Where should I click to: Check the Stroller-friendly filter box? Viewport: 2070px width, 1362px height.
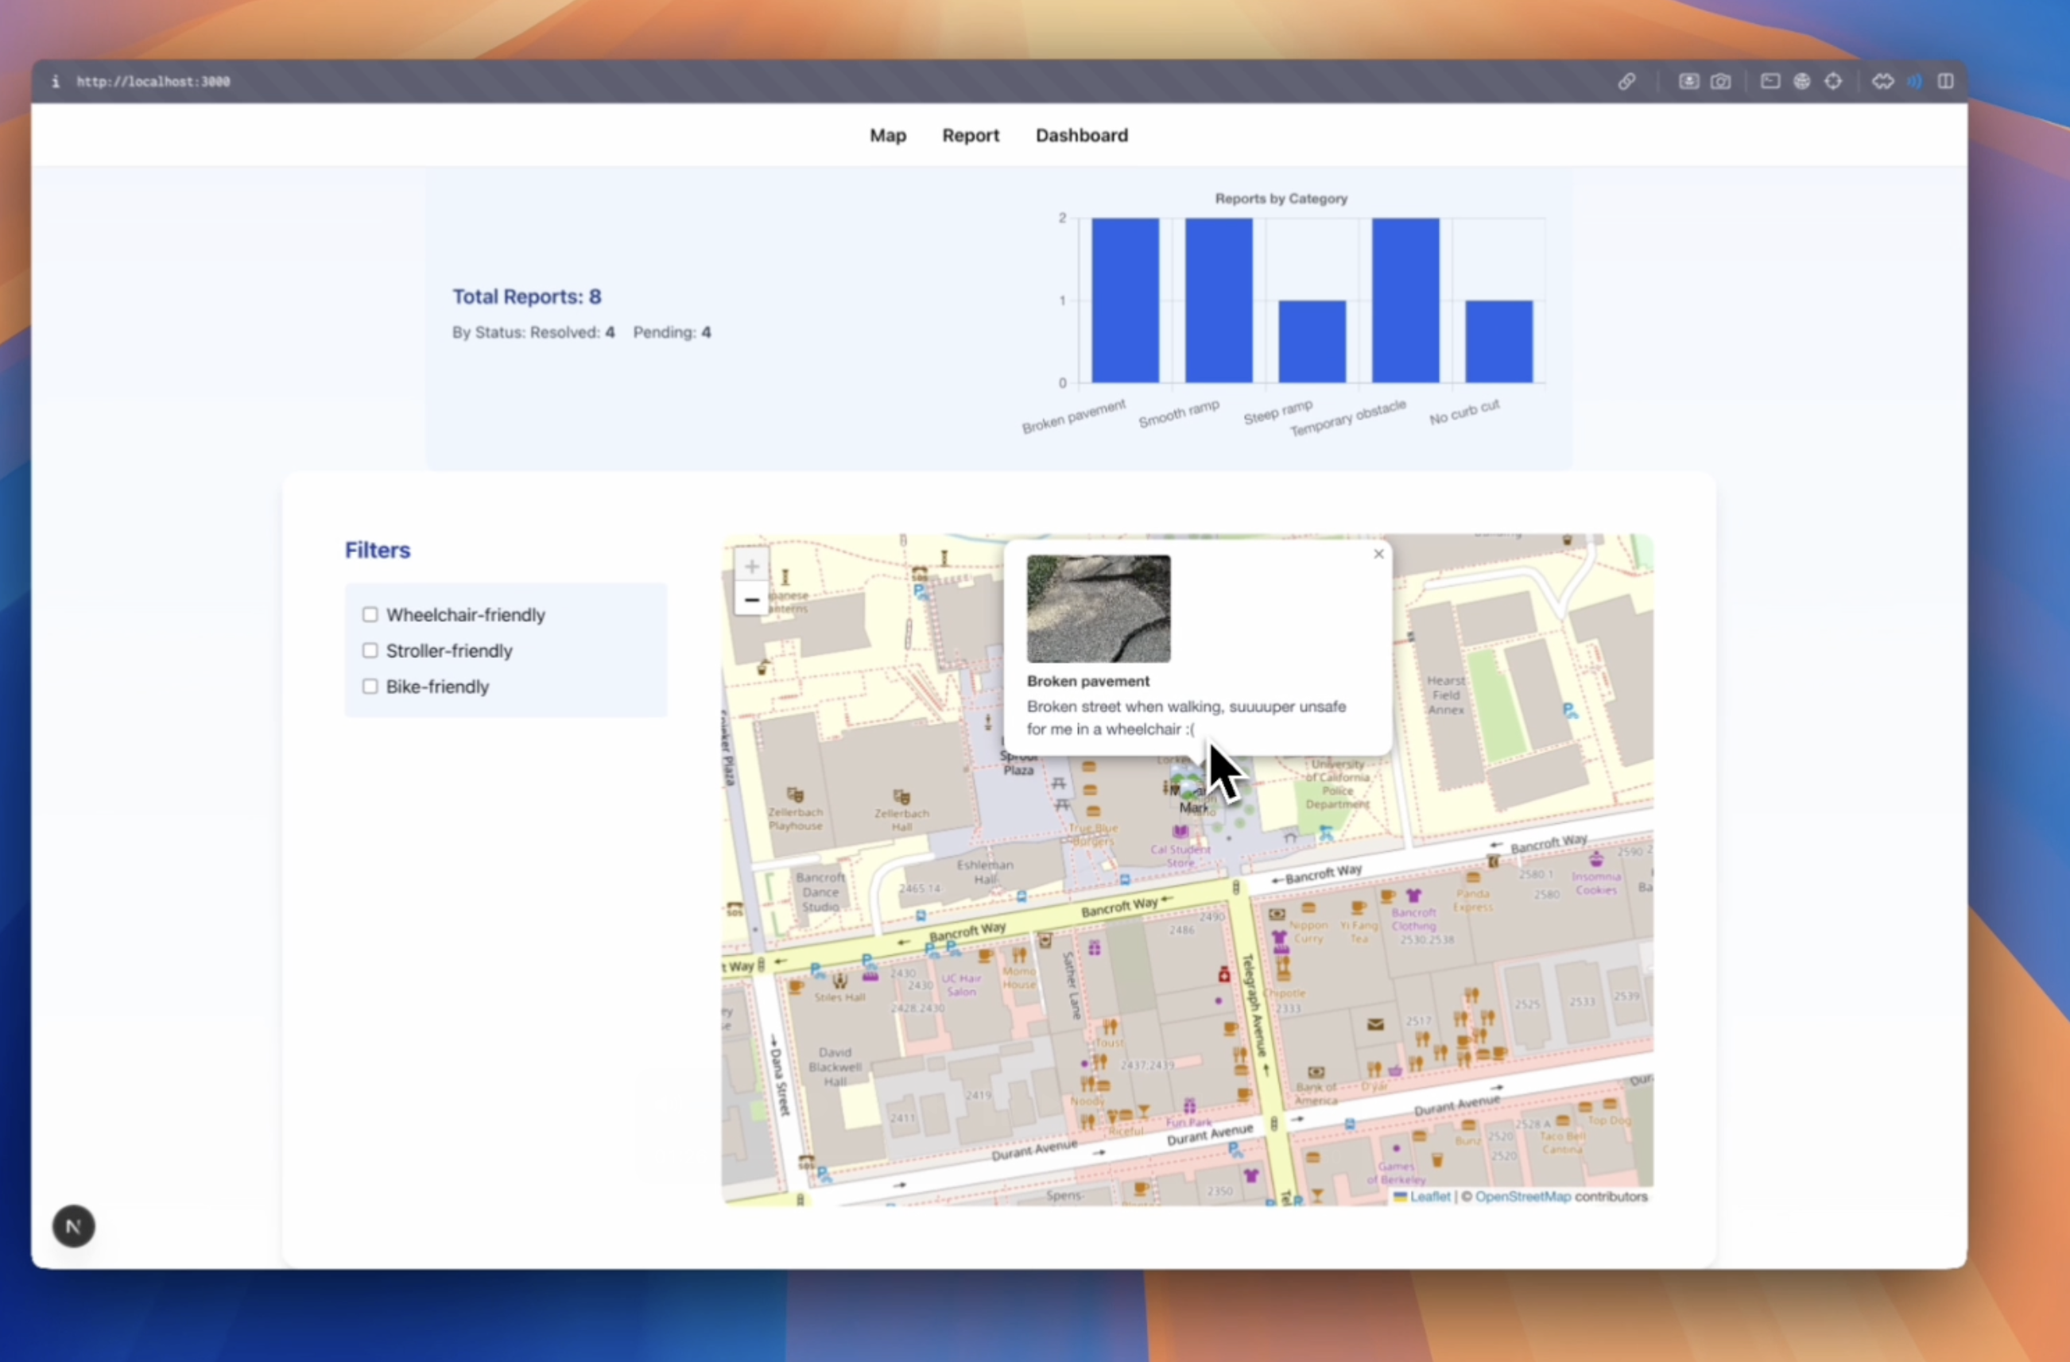370,651
